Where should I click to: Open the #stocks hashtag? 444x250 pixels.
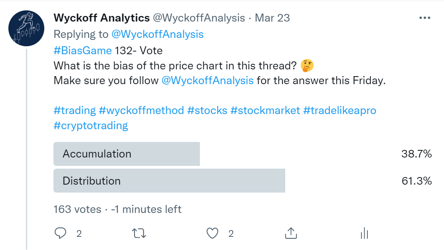click(x=207, y=110)
